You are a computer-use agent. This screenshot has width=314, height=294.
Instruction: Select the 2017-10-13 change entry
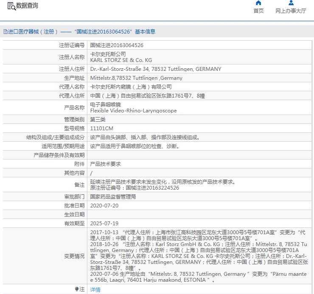(198, 235)
